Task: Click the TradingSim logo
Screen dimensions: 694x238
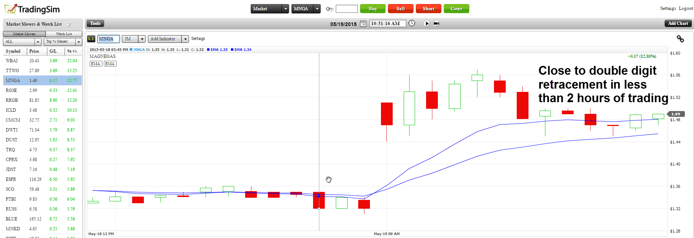Action: click(32, 9)
